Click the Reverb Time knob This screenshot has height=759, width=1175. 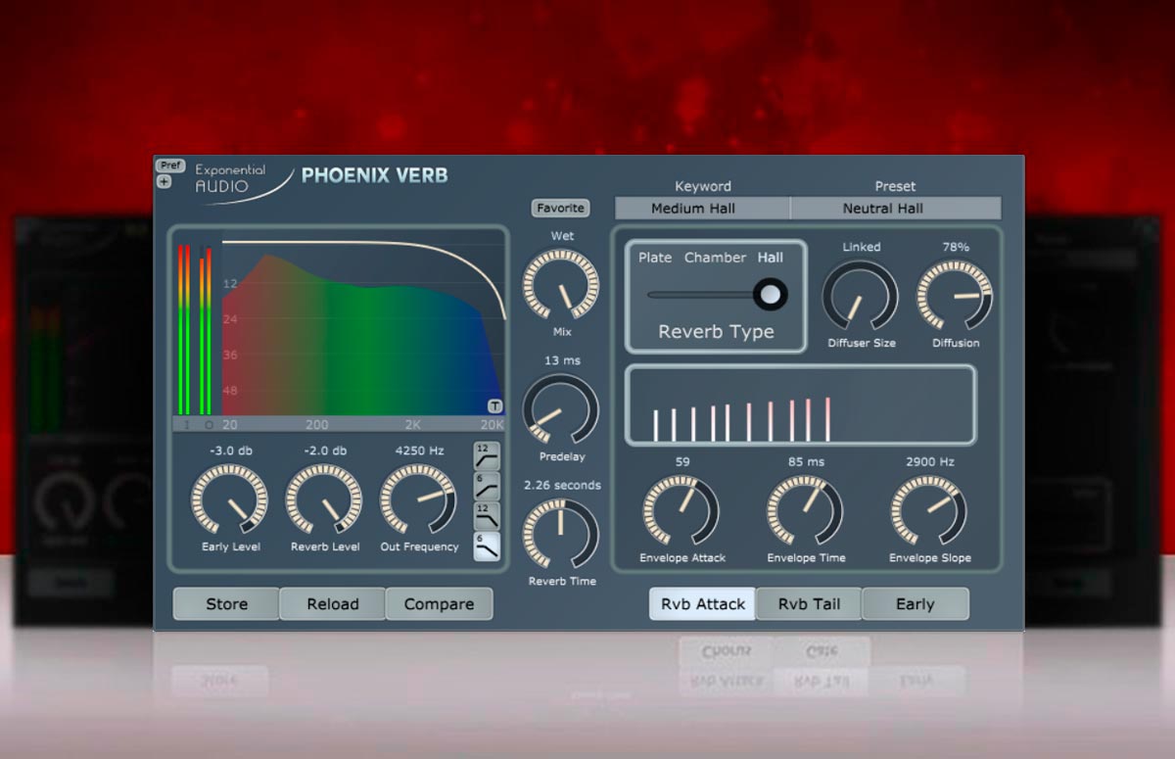click(x=561, y=534)
